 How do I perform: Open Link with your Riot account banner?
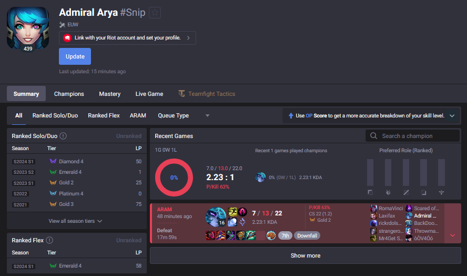[x=127, y=38]
